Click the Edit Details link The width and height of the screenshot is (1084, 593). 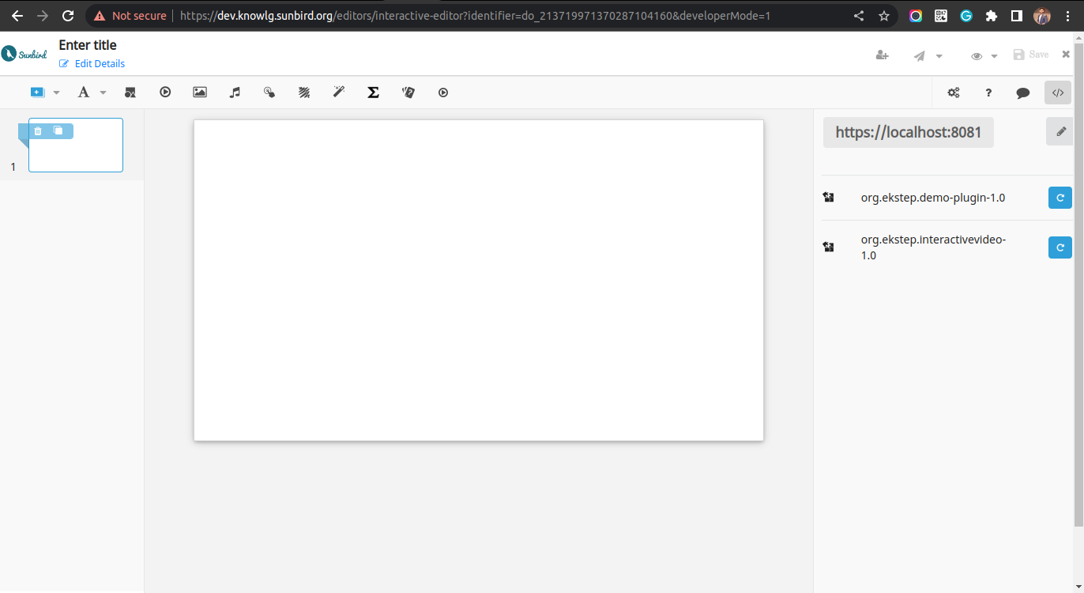100,64
